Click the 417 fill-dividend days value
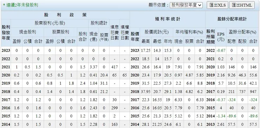The height and width of the screenshot is (128, 260). coord(115,67)
